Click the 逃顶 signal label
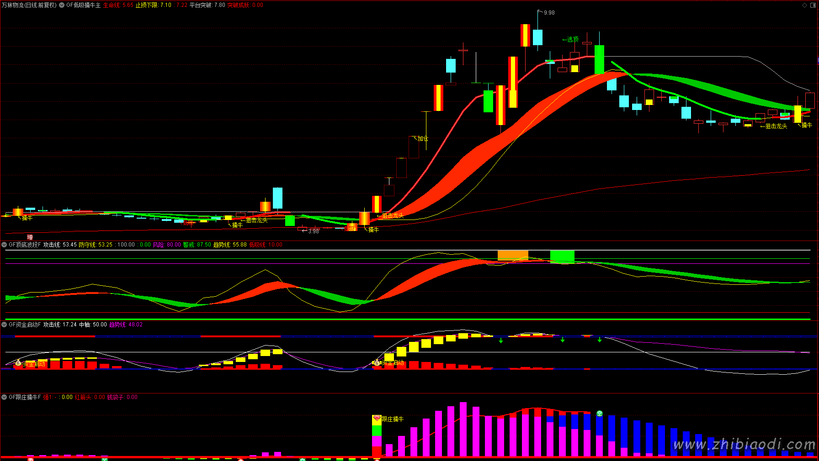 click(570, 40)
